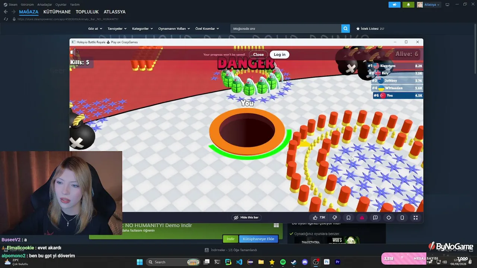
Task: Expand the Göz at dropdown
Action: pos(95,29)
